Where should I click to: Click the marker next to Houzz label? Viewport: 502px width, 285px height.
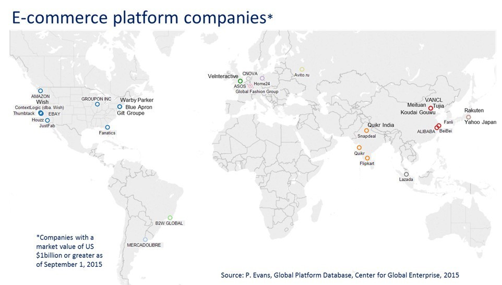click(x=47, y=120)
